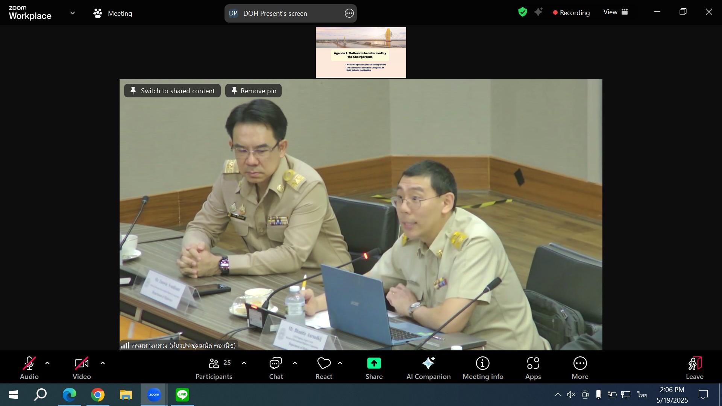Unmute the microphone Audio button
Screen dimensions: 722x406
point(29,368)
